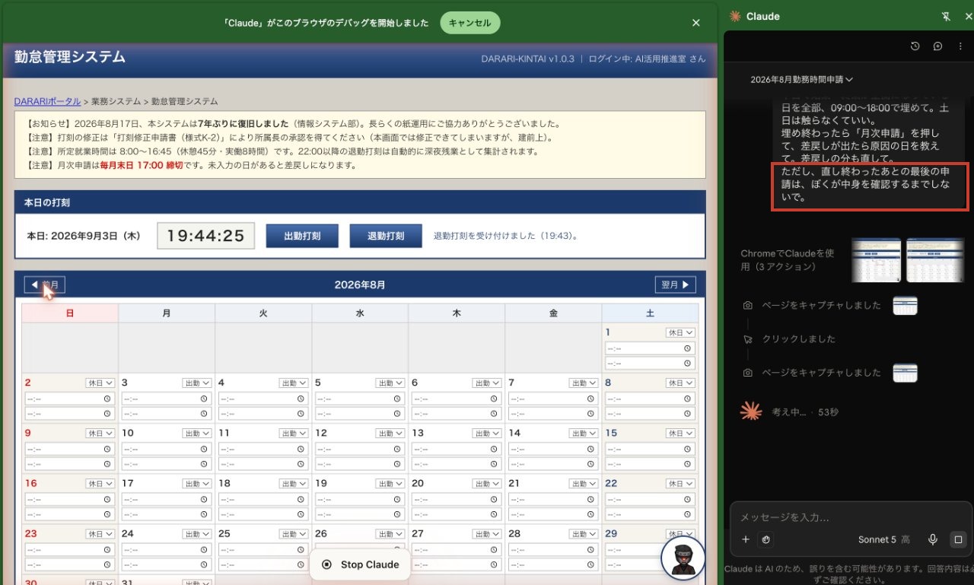Click clock icon in day 14 end time field
Image resolution: width=974 pixels, height=585 pixels.
[x=590, y=464]
